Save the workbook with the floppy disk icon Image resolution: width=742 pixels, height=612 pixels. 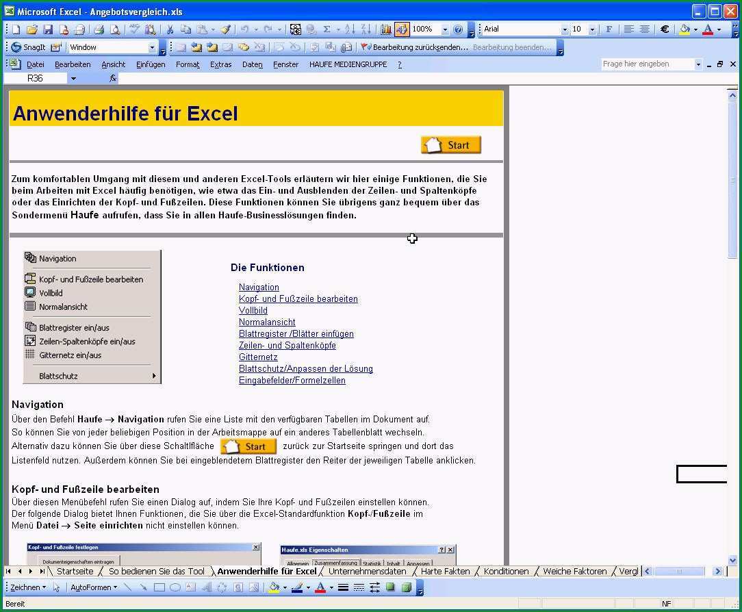[48, 29]
